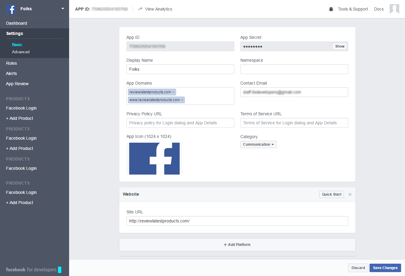This screenshot has height=276, width=405.
Task: Open the Communication category dropdown
Action: 258,144
